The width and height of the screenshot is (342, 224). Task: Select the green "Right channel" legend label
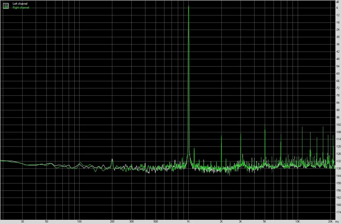pos(21,8)
